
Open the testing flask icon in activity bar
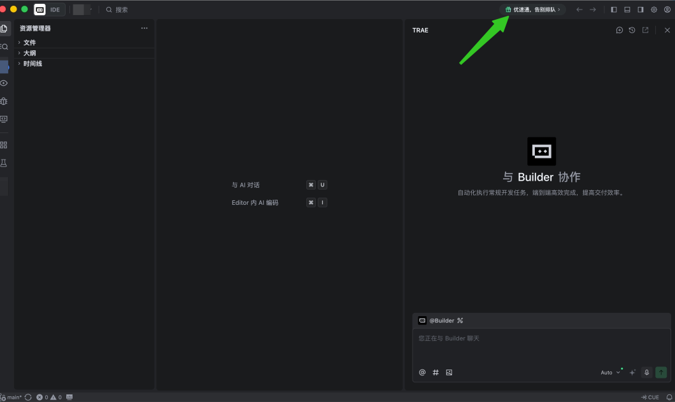pos(4,163)
